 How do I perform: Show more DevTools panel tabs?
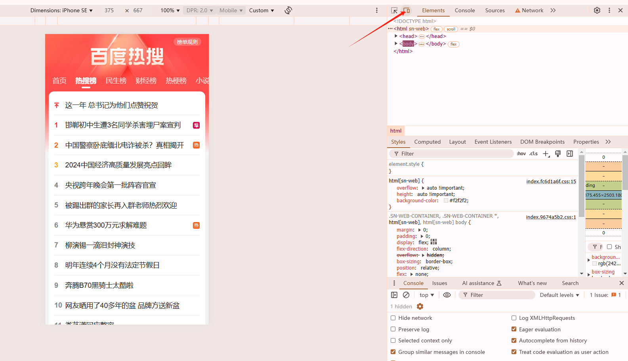pyautogui.click(x=553, y=10)
